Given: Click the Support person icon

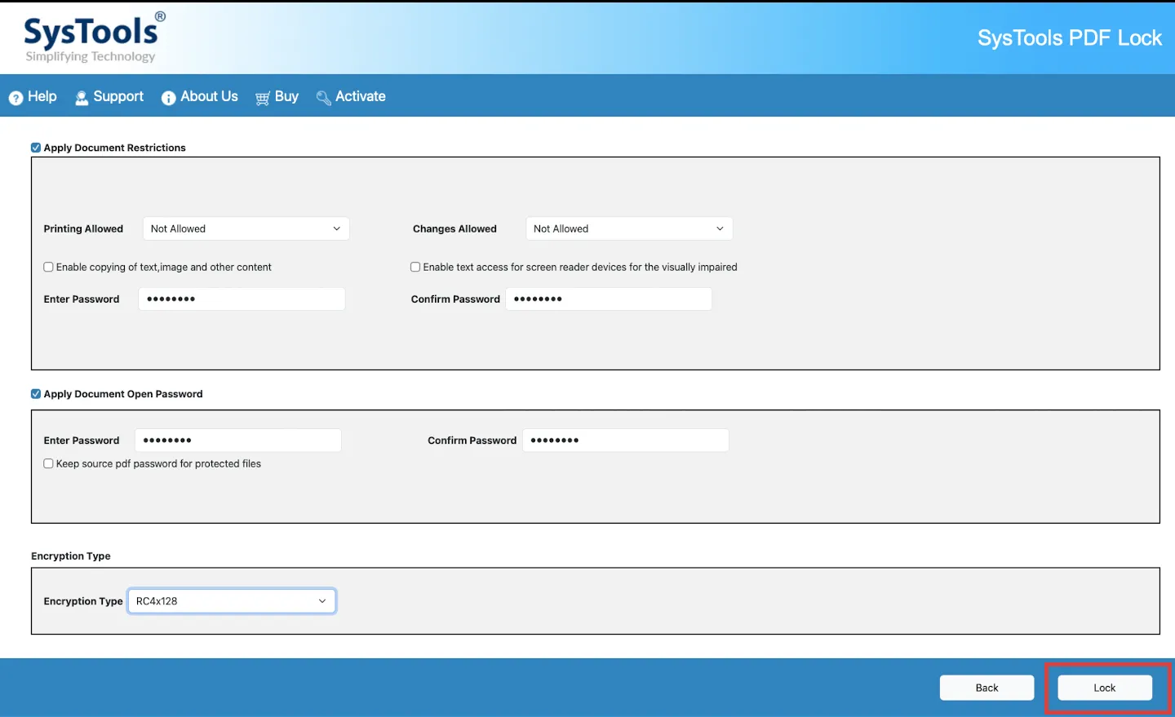Looking at the screenshot, I should (82, 98).
